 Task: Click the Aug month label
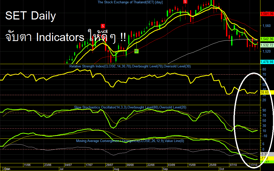tap(116, 169)
